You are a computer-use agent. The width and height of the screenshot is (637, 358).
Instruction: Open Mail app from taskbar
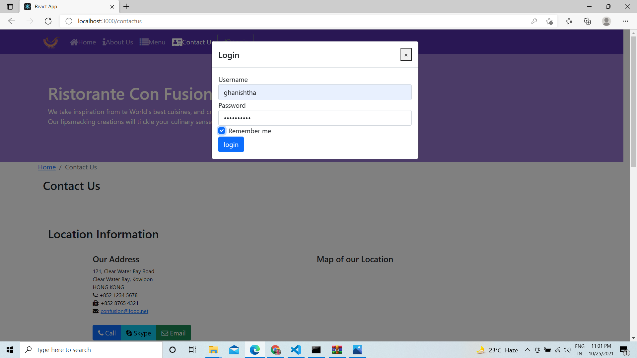tap(234, 350)
